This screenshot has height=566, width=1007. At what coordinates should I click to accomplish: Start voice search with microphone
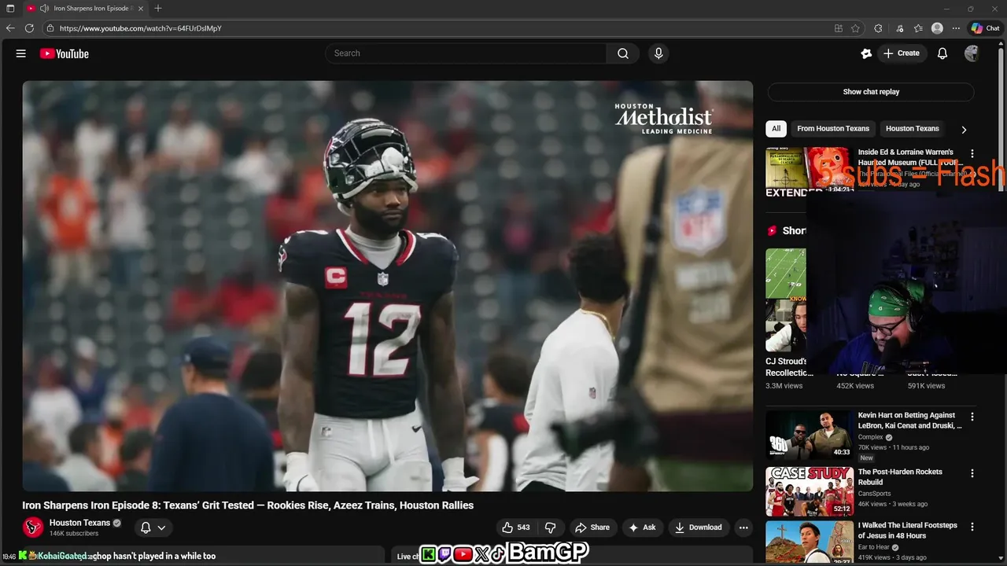658,53
